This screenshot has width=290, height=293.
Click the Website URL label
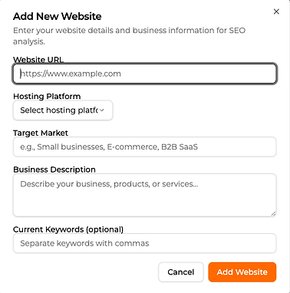[x=38, y=60]
